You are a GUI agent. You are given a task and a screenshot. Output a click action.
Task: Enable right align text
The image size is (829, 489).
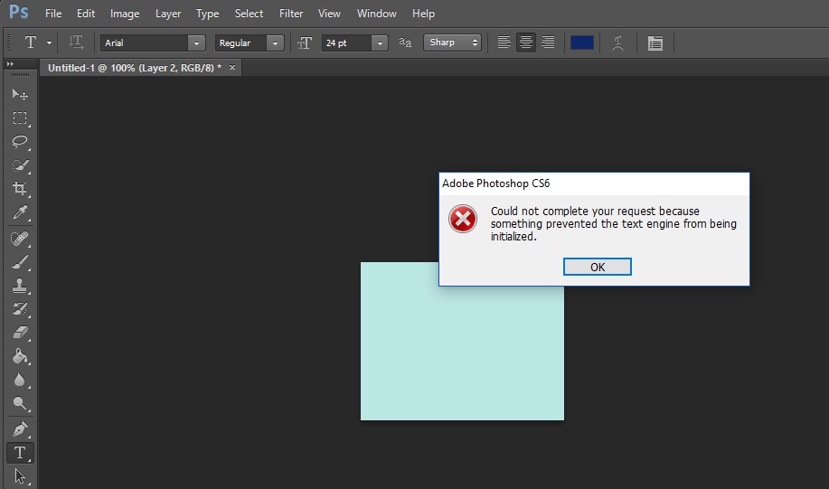coord(548,42)
